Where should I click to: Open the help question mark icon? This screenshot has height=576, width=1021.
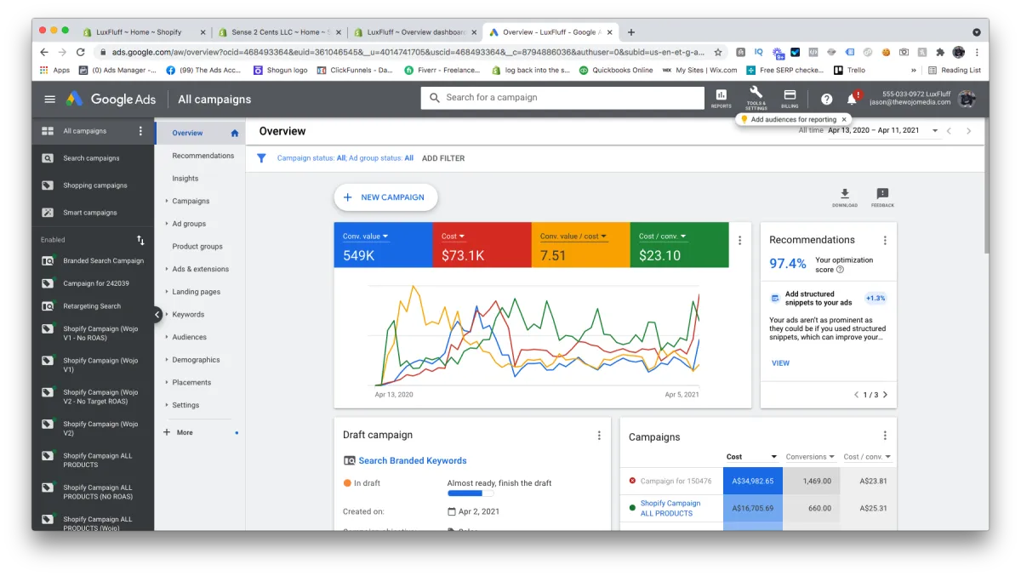click(x=826, y=99)
